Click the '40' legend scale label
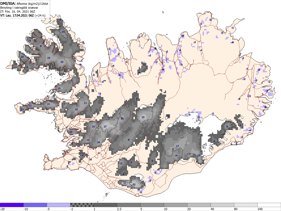The image size is (281, 211). (212, 209)
